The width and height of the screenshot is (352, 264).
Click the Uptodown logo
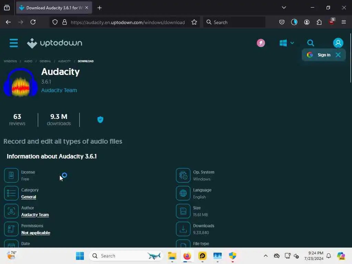pos(55,43)
